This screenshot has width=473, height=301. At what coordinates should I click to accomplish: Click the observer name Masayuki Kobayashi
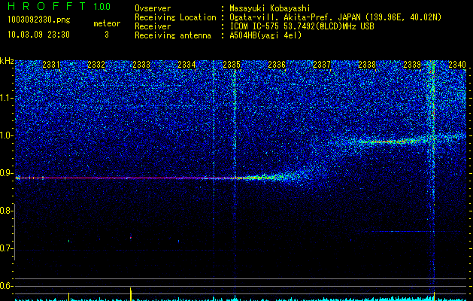(270, 8)
